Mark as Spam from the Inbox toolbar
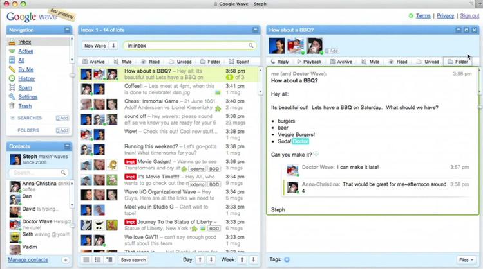The height and width of the screenshot is (269, 483). click(240, 62)
